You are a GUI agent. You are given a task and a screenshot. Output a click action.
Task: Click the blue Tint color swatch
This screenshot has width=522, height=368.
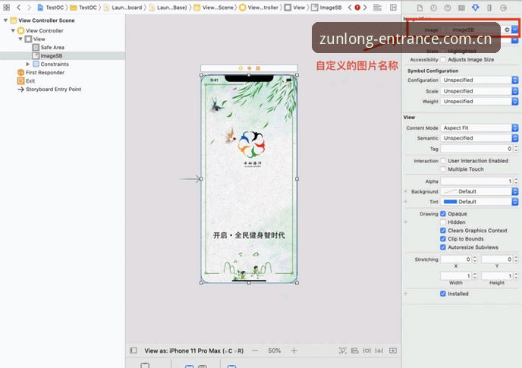(x=450, y=202)
